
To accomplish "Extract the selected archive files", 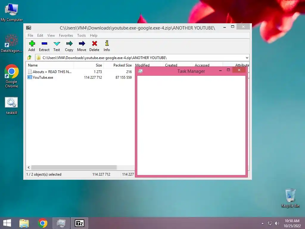I will pos(44,46).
